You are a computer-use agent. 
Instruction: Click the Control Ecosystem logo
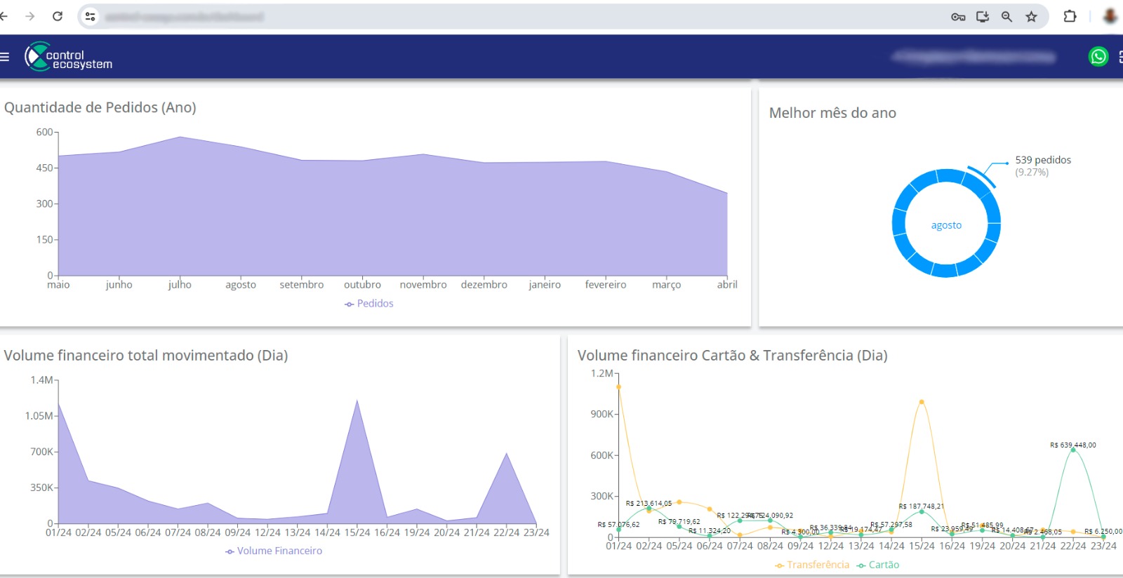(x=68, y=57)
